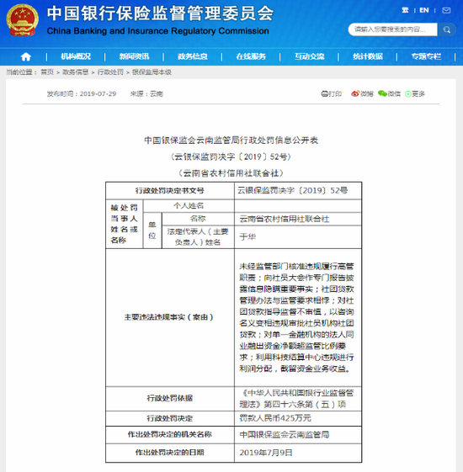Click the site title 中国银行保险监督管理委员会
Image resolution: width=463 pixels, height=472 pixels.
160,13
